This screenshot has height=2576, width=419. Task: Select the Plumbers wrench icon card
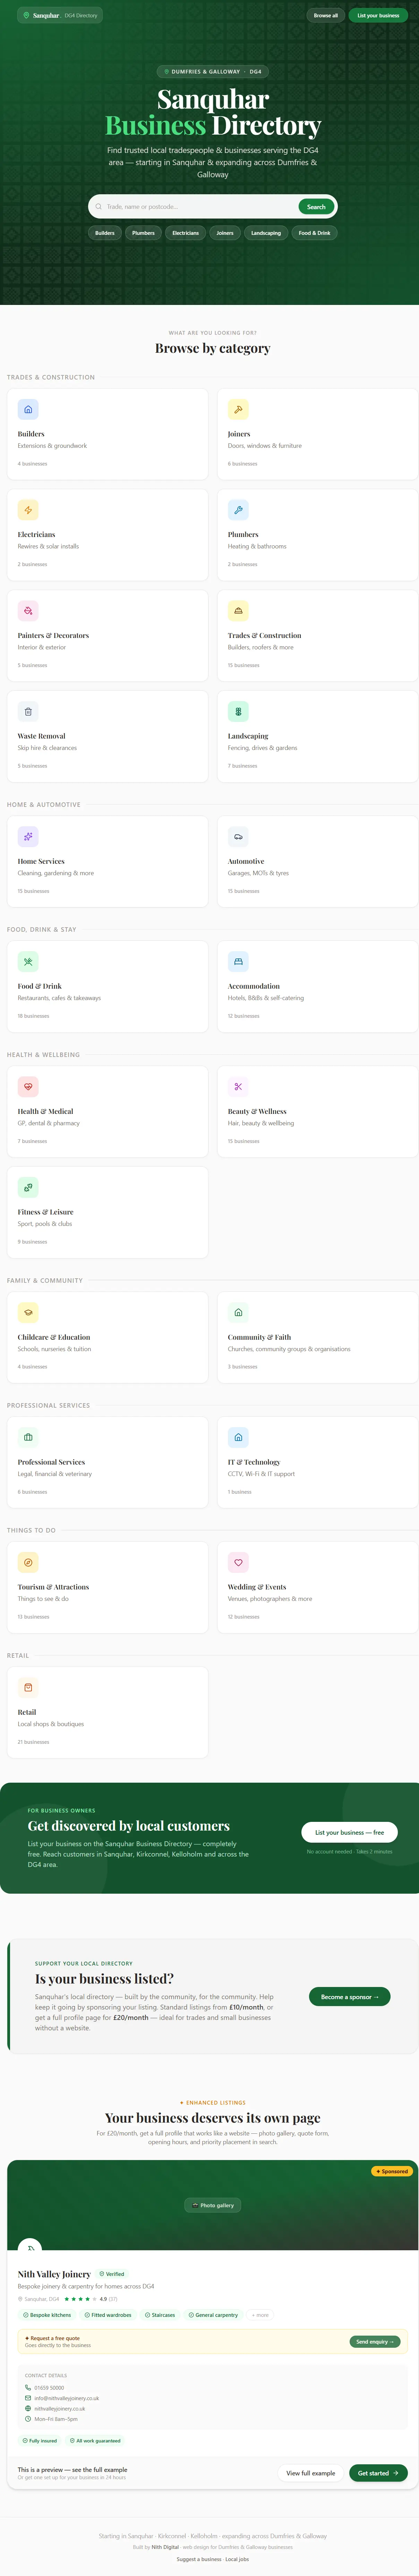tap(238, 510)
